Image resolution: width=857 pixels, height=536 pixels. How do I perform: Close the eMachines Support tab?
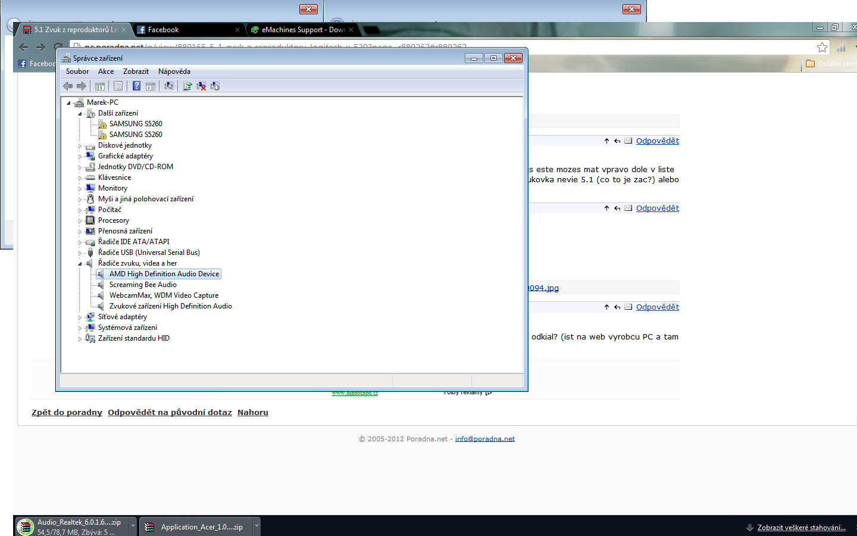coord(351,30)
